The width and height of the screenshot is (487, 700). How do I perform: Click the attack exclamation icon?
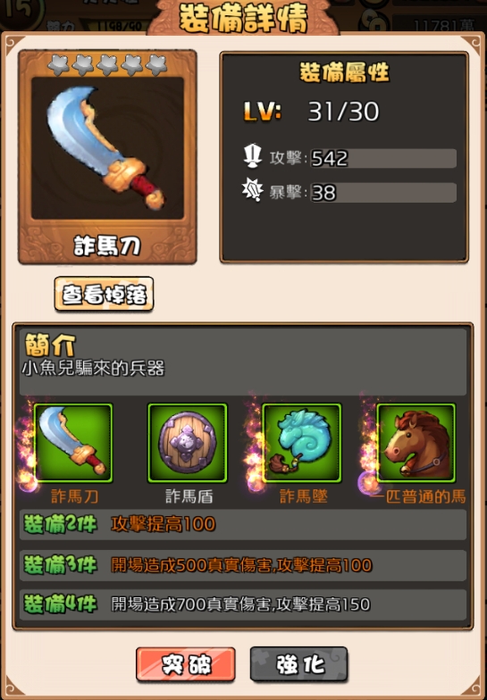(253, 155)
